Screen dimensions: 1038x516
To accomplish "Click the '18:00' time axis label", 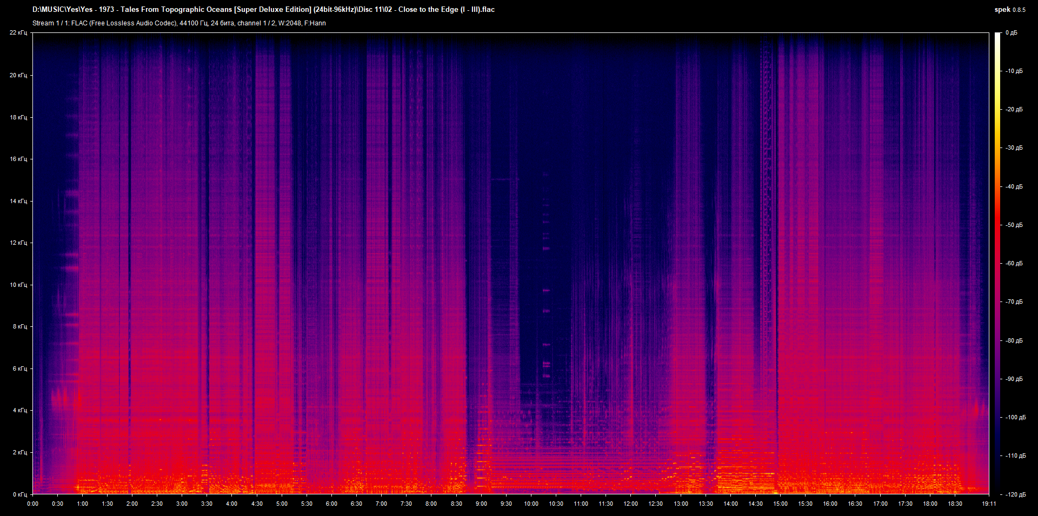I will 930,504.
